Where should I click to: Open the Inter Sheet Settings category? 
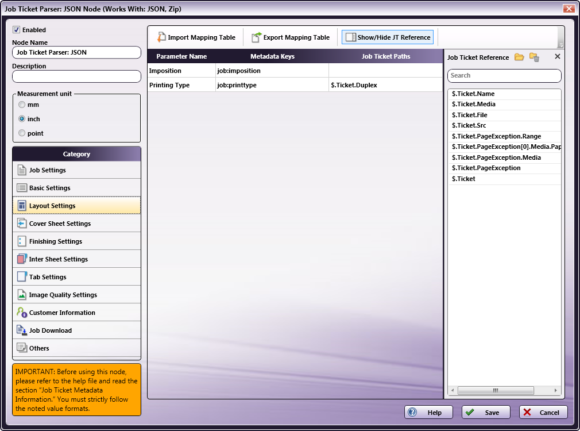click(76, 259)
